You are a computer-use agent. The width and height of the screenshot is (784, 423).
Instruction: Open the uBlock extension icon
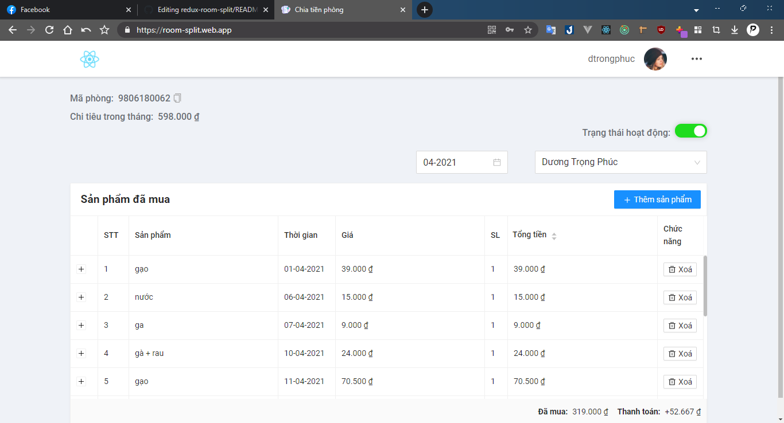pyautogui.click(x=661, y=30)
